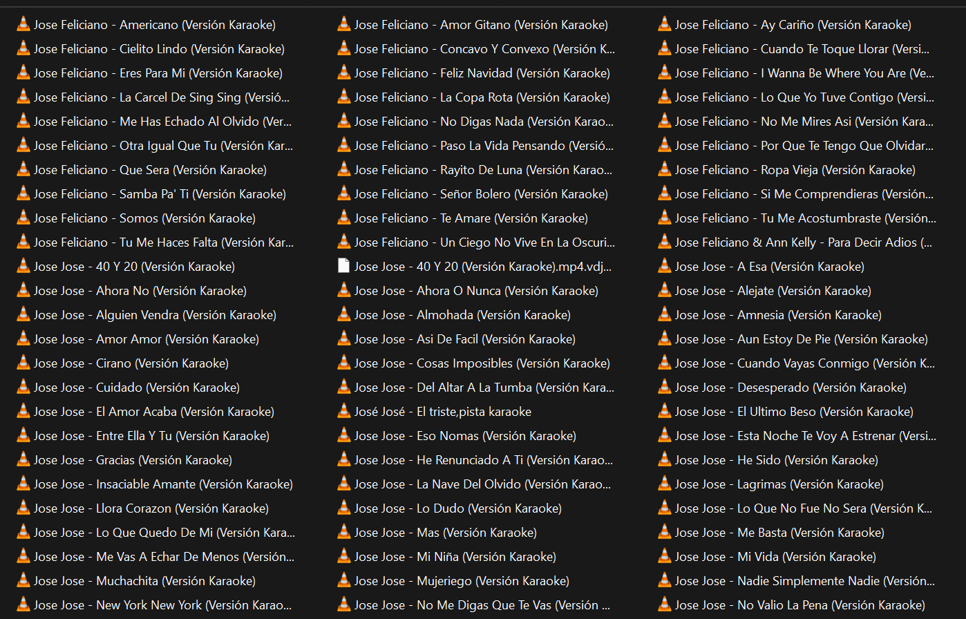Click VLC cone icon for El triste,pista karaoke

[344, 412]
